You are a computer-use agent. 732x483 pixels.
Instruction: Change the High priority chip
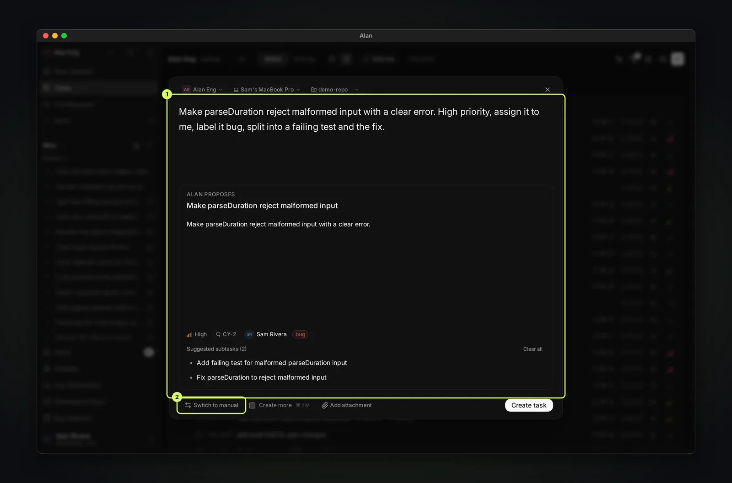pyautogui.click(x=197, y=334)
